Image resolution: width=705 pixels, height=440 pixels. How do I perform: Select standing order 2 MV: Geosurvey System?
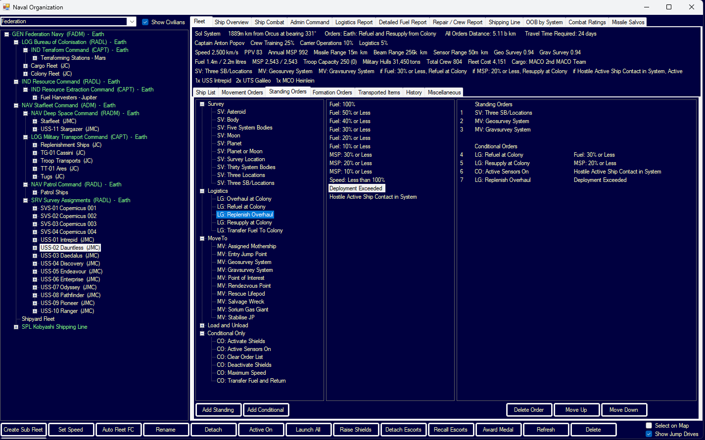(x=502, y=121)
